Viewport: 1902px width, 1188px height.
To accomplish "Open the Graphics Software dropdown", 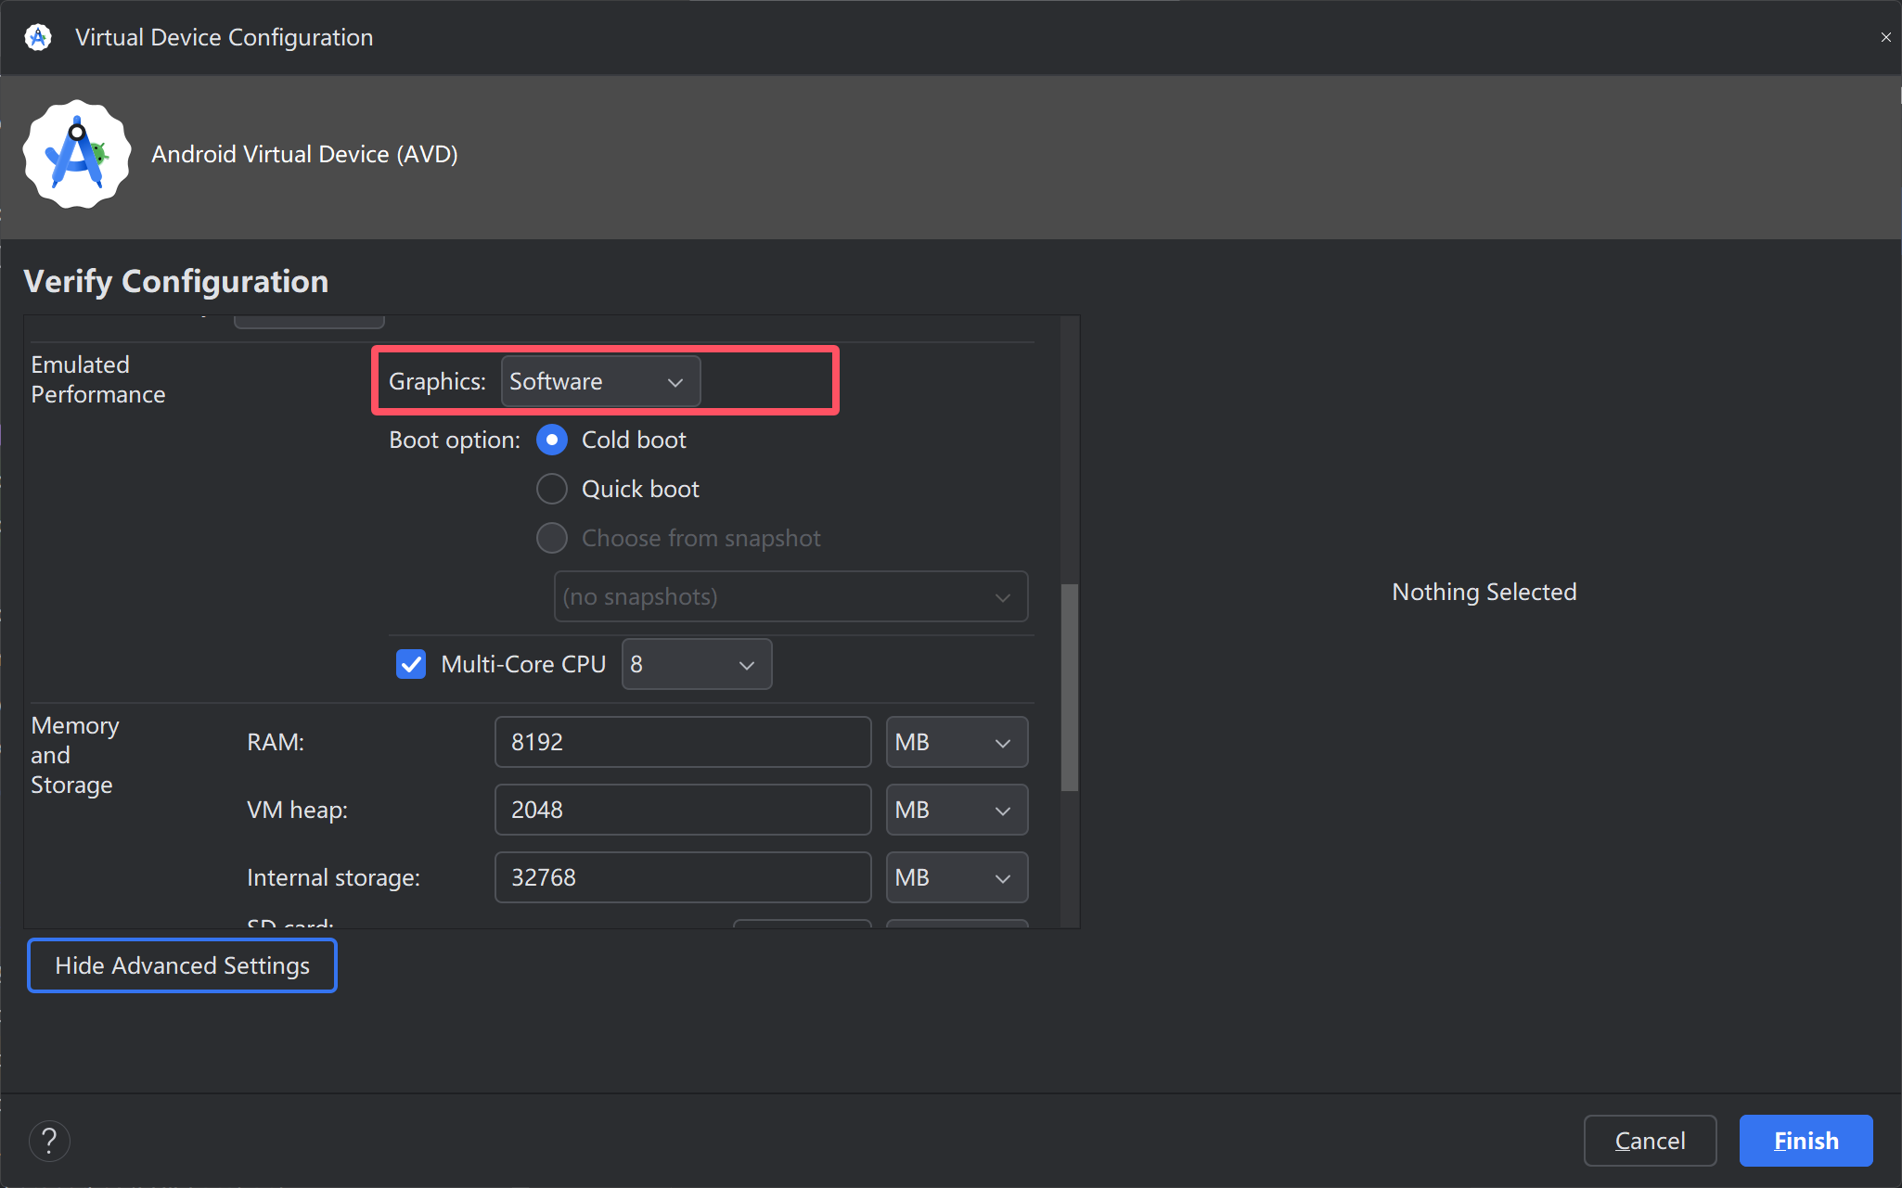I will click(x=599, y=381).
